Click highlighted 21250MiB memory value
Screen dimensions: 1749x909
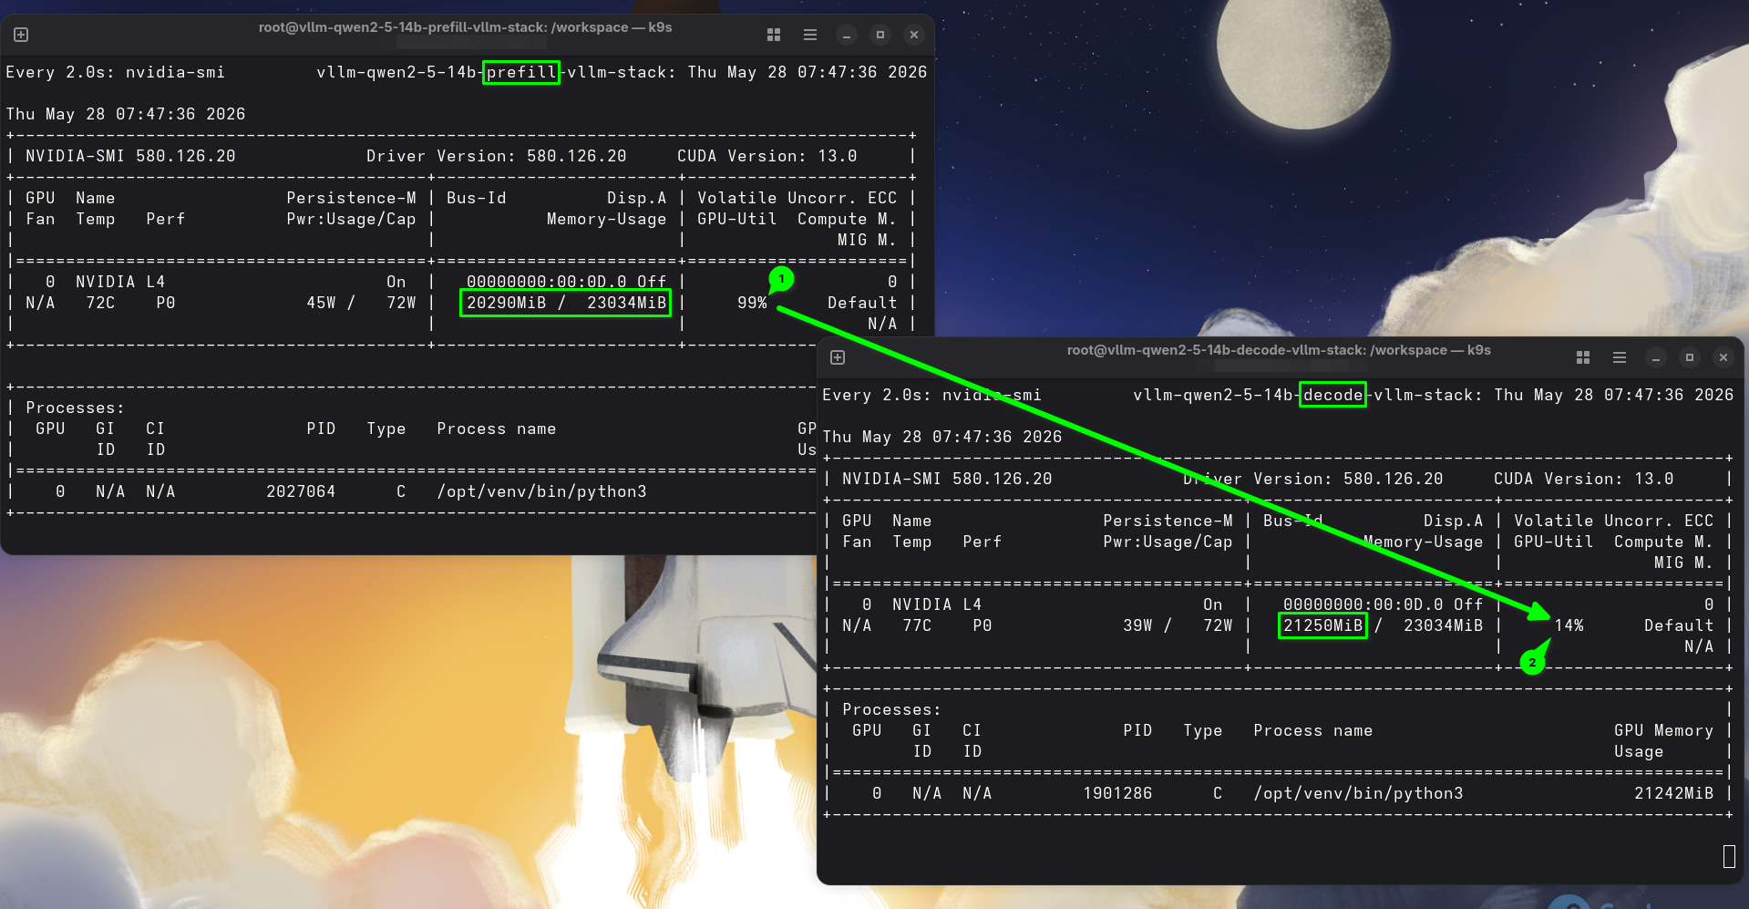click(1322, 625)
